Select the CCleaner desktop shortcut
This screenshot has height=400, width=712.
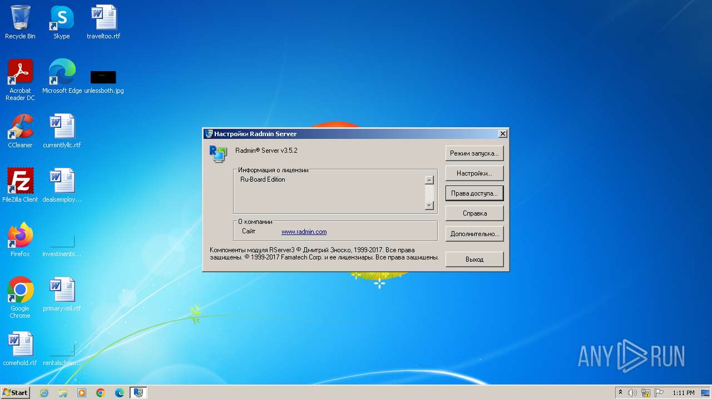(20, 131)
